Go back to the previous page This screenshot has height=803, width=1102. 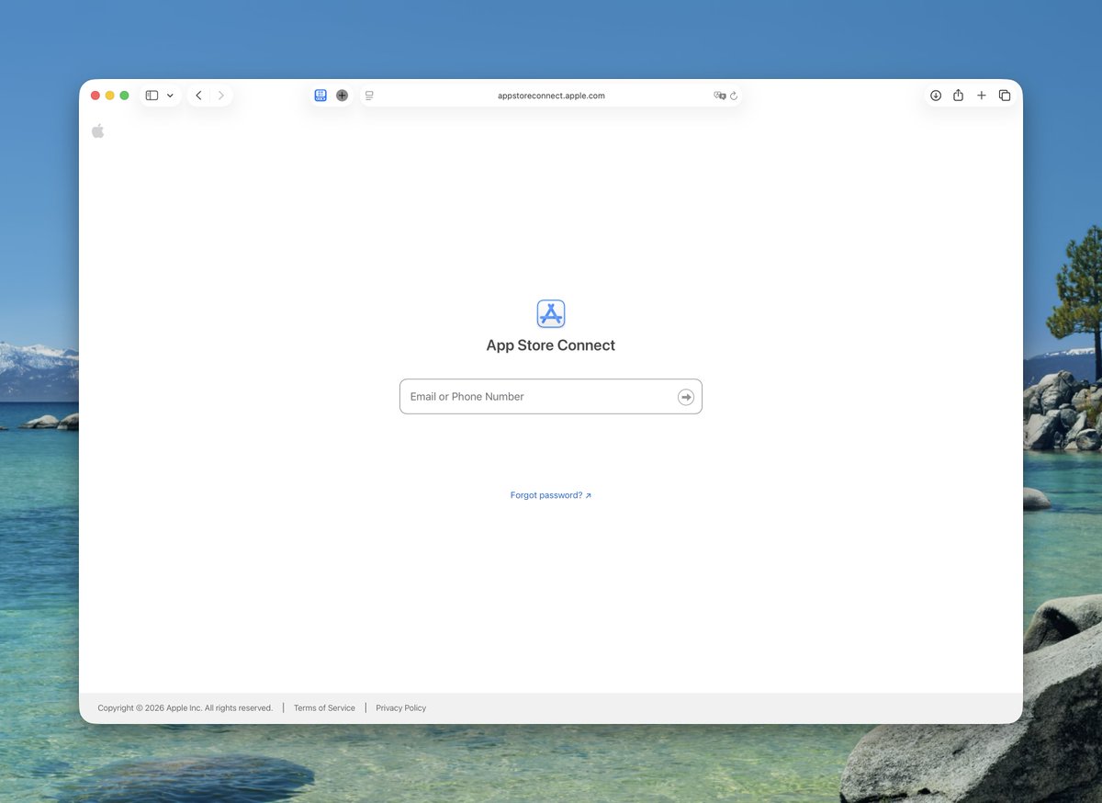point(198,96)
